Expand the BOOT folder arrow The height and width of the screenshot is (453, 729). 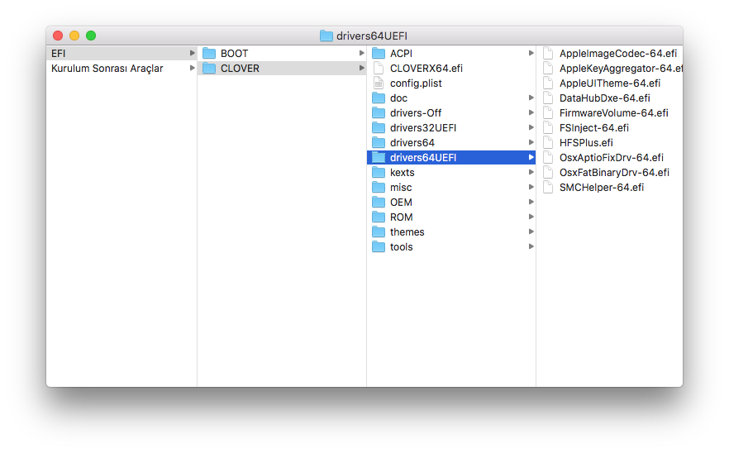pos(361,54)
